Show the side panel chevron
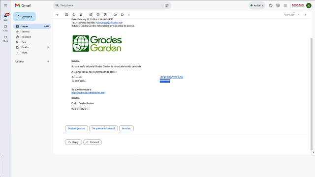The width and height of the screenshot is (315, 177). (313, 152)
